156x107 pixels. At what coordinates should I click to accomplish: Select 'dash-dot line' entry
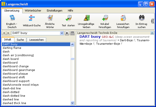[x=36, y=88]
